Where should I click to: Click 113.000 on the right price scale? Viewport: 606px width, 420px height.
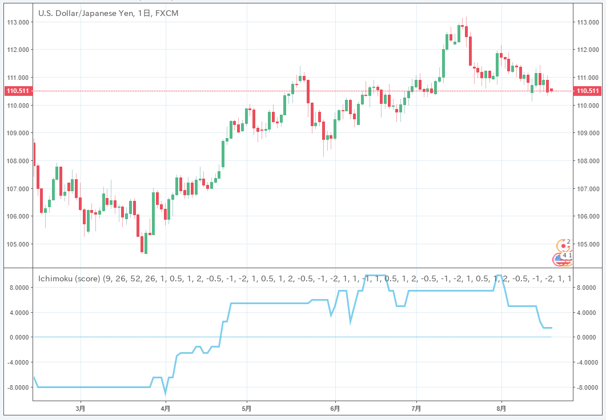(x=588, y=23)
